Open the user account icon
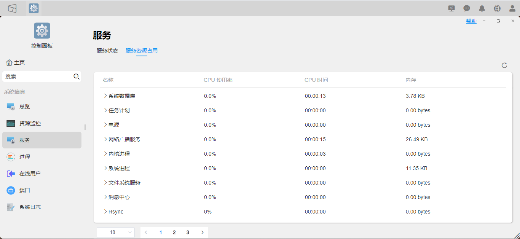Screen dimensions: 520x239 [x=512, y=8]
